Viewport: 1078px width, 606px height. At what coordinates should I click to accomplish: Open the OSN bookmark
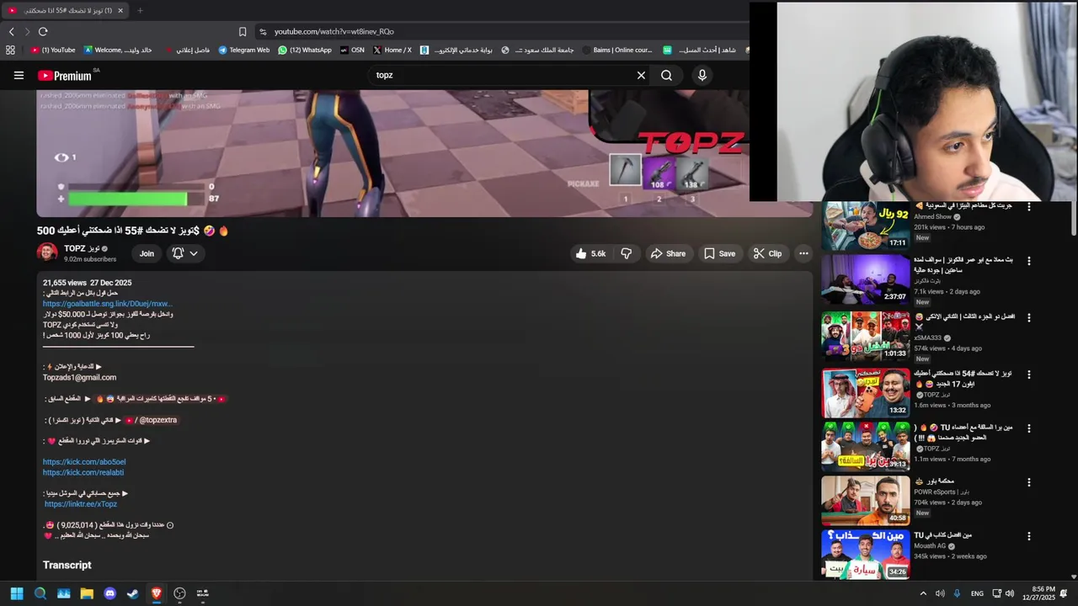point(353,50)
